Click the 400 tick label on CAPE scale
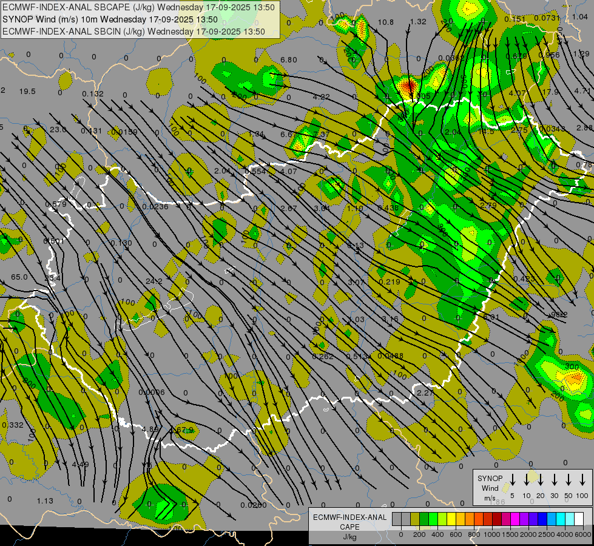This screenshot has height=546, width=594. tap(437, 534)
